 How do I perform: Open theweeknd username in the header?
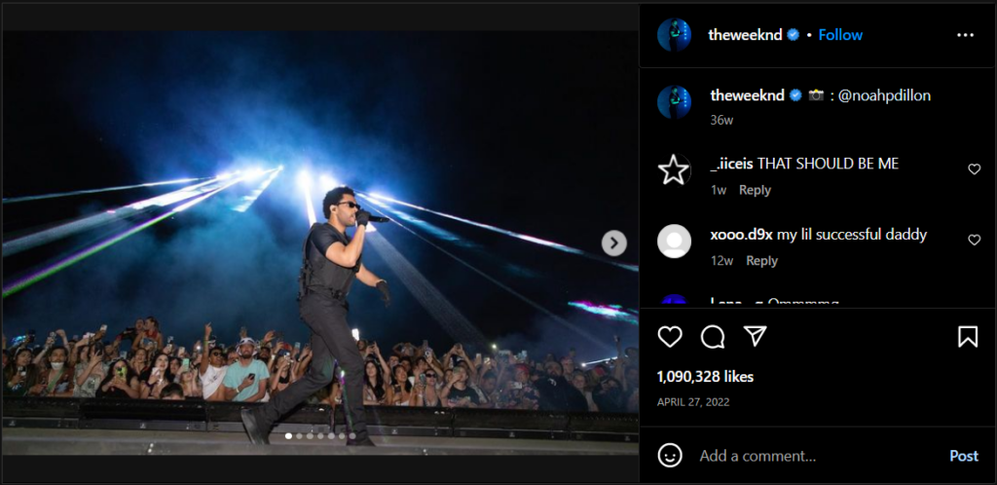(745, 35)
